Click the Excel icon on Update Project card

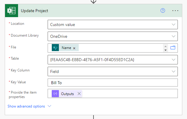coord(12,11)
